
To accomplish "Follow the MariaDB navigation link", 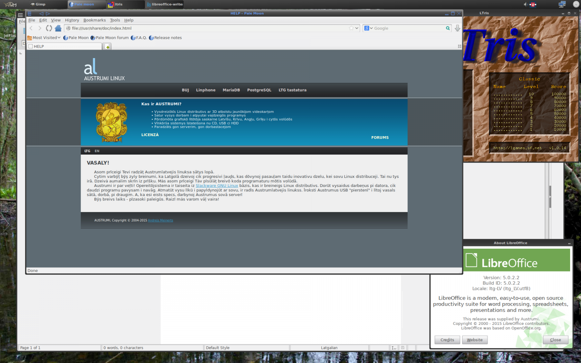I will click(x=231, y=90).
